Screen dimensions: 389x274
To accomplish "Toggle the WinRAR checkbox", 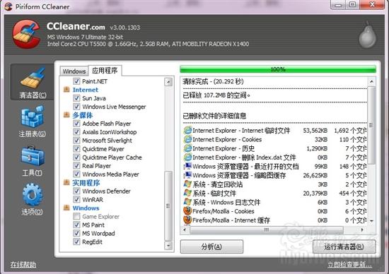I will [x=76, y=199].
